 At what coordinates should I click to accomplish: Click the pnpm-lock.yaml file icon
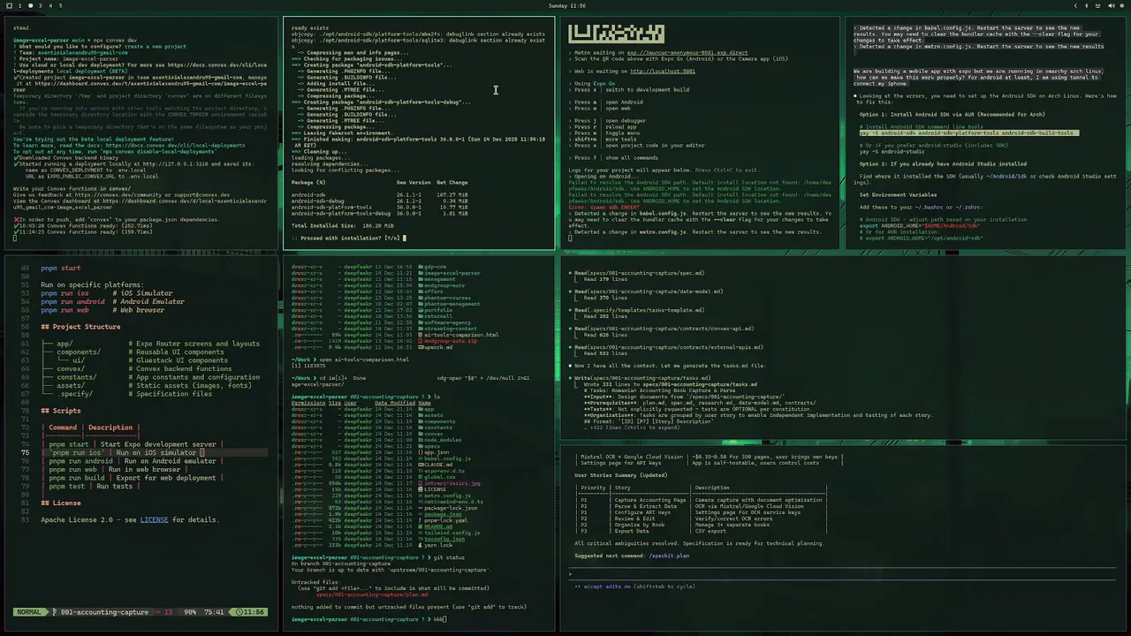point(421,520)
